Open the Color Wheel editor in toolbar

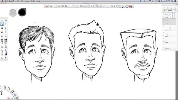pos(127,6)
